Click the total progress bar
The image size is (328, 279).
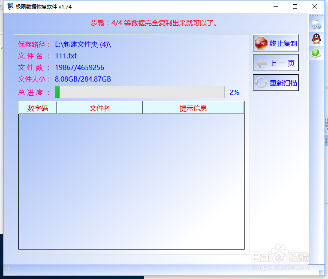coord(139,92)
